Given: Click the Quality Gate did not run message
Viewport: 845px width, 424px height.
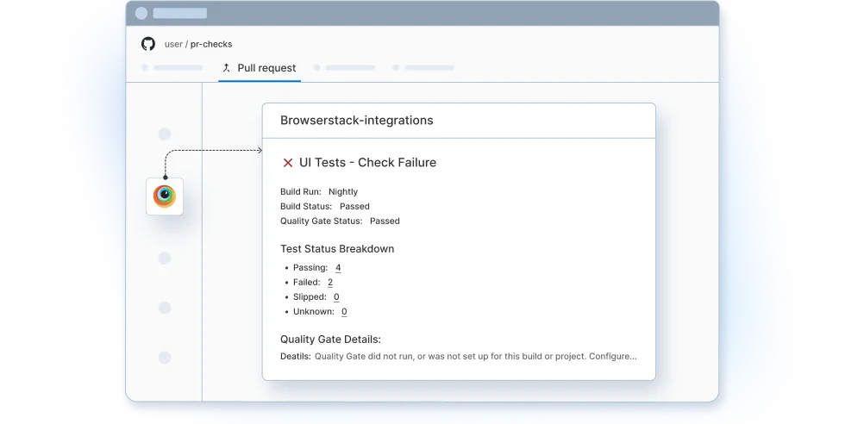Looking at the screenshot, I should (476, 356).
